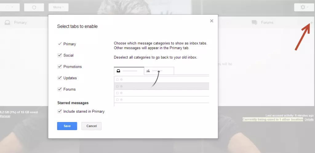Click the plus icon to add tabs
Image resolution: width=315 pixels, height=153 pixels.
click(x=312, y=22)
